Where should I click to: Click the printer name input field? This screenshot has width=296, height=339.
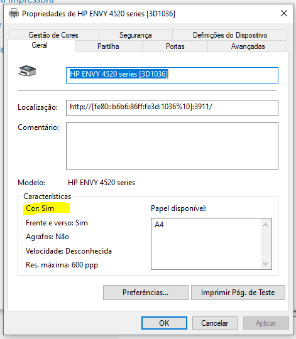tap(172, 75)
